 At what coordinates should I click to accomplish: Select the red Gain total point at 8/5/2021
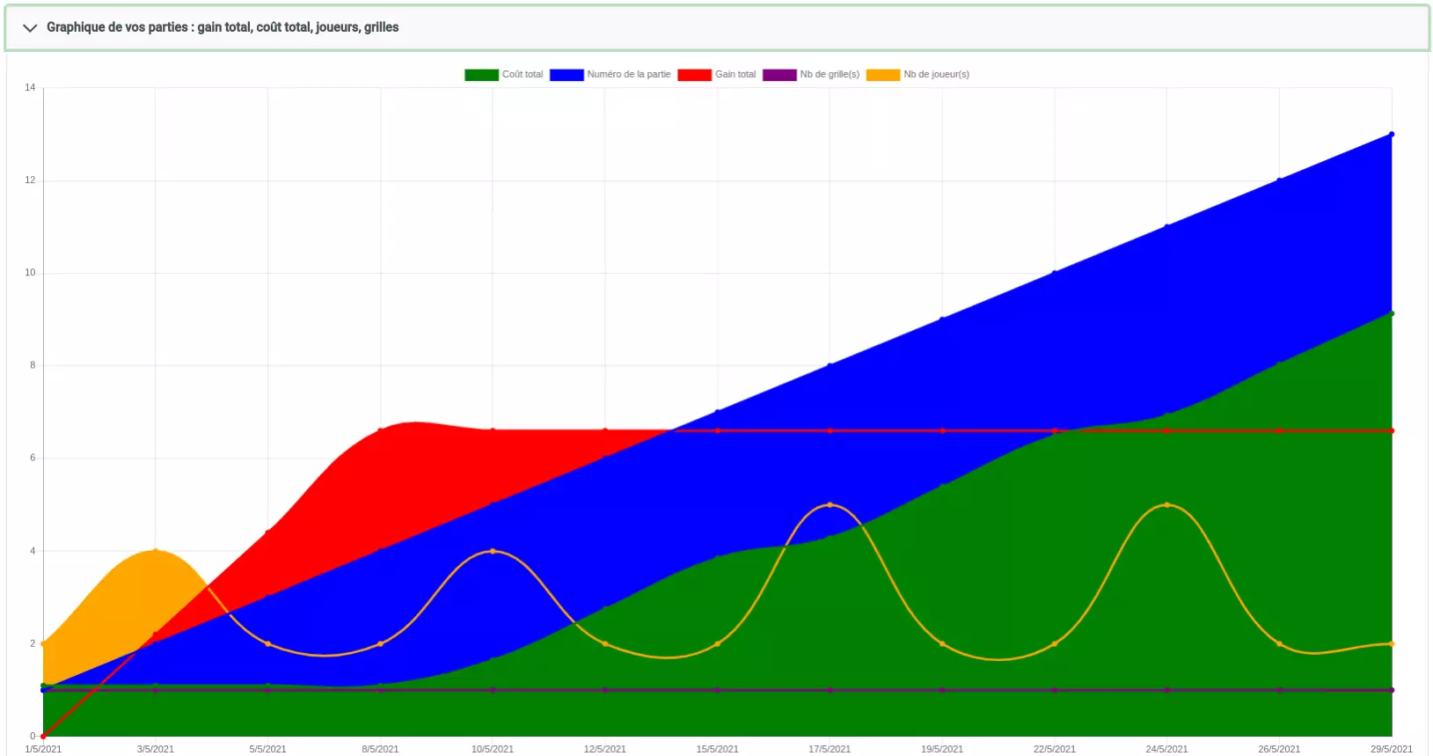point(380,430)
